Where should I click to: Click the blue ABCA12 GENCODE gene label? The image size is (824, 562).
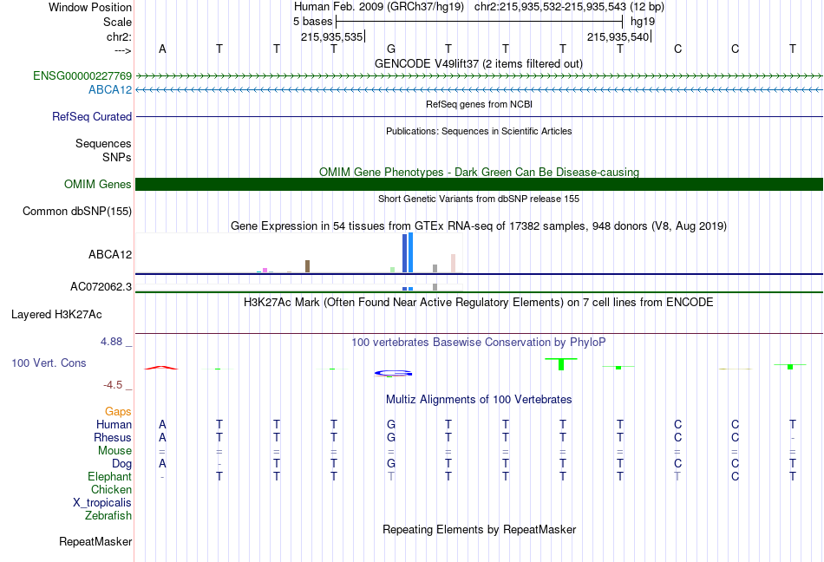pos(110,90)
